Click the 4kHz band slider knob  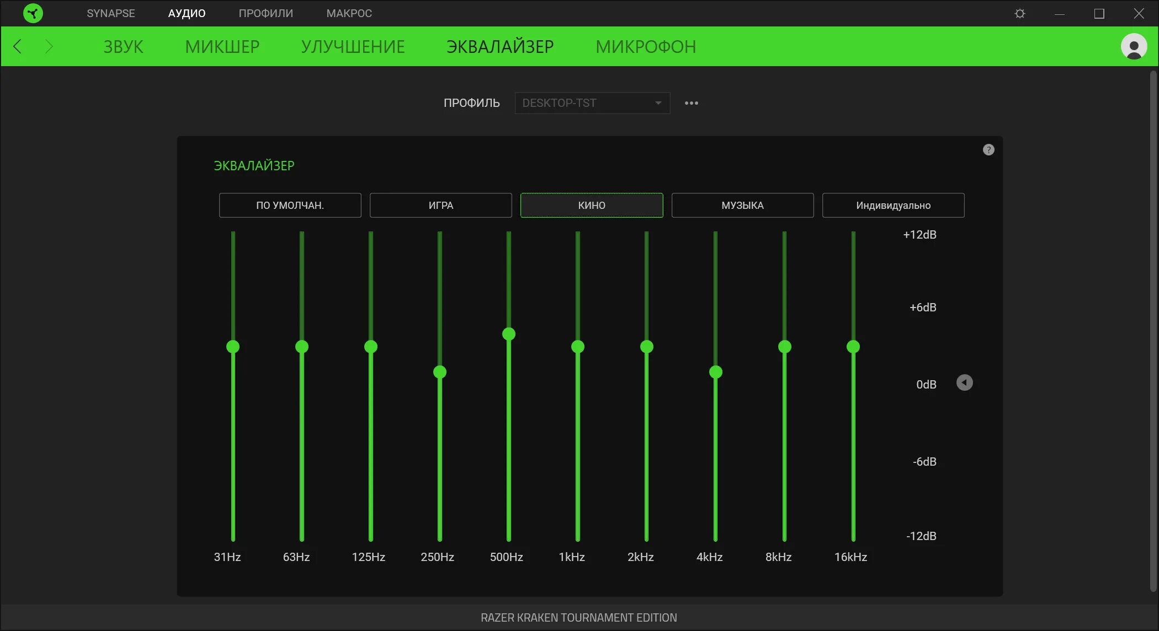(x=716, y=372)
